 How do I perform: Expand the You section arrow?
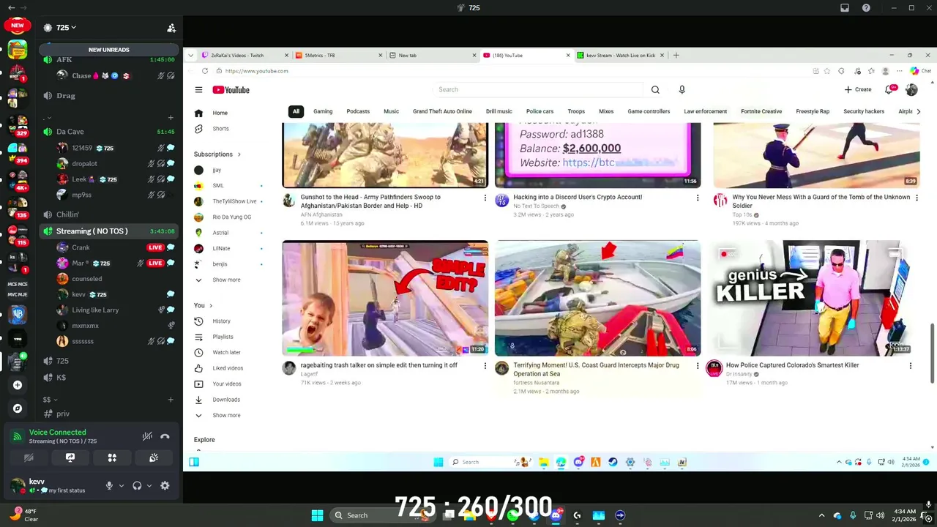(211, 305)
